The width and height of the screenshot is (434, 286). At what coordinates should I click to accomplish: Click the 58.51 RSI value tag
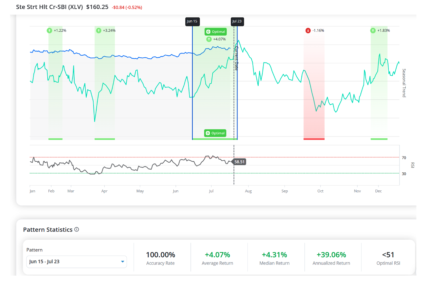[x=239, y=161]
